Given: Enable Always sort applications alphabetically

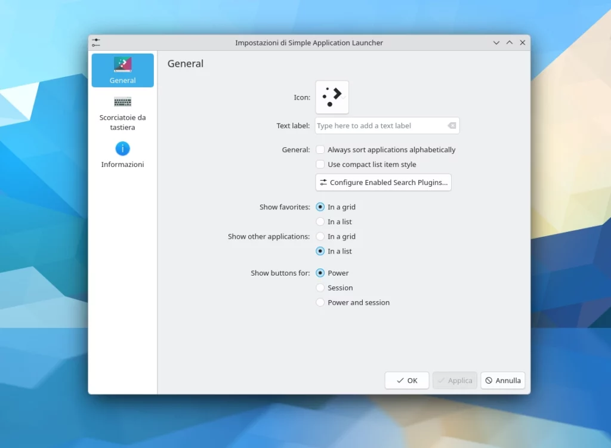Looking at the screenshot, I should pyautogui.click(x=320, y=150).
